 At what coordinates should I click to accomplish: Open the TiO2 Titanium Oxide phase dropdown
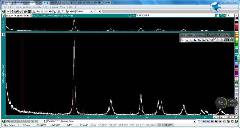(194, 121)
